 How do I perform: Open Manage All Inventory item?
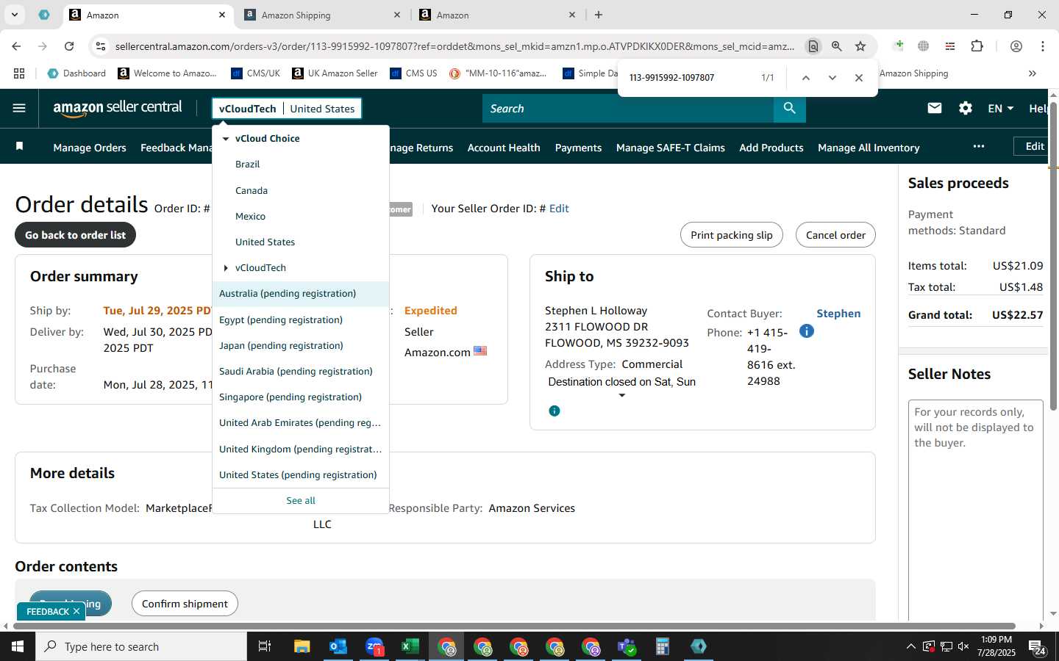tap(869, 148)
